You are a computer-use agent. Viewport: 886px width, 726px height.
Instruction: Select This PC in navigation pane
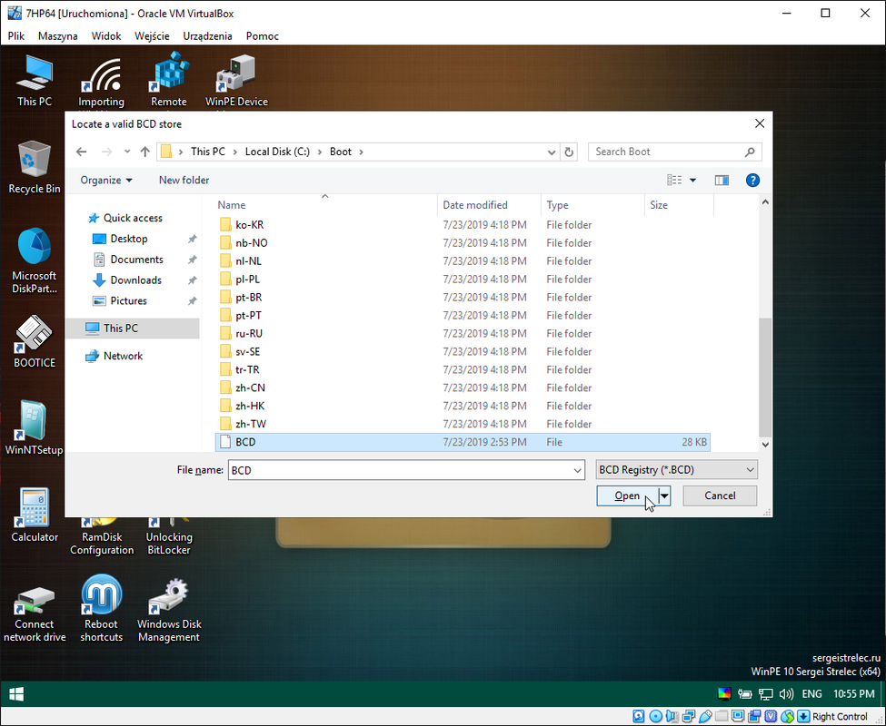[x=133, y=329]
